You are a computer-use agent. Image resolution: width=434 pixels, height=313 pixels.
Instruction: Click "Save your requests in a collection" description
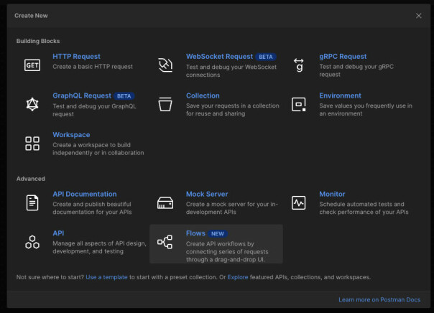coord(233,110)
